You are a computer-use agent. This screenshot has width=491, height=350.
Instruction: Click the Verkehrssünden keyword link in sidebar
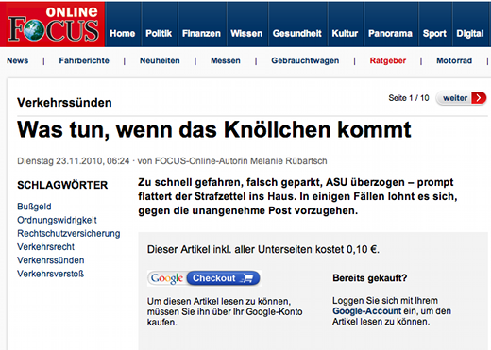click(x=51, y=260)
